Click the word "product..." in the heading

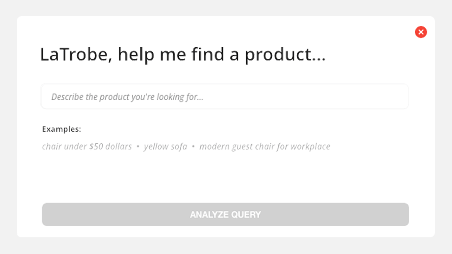(285, 55)
